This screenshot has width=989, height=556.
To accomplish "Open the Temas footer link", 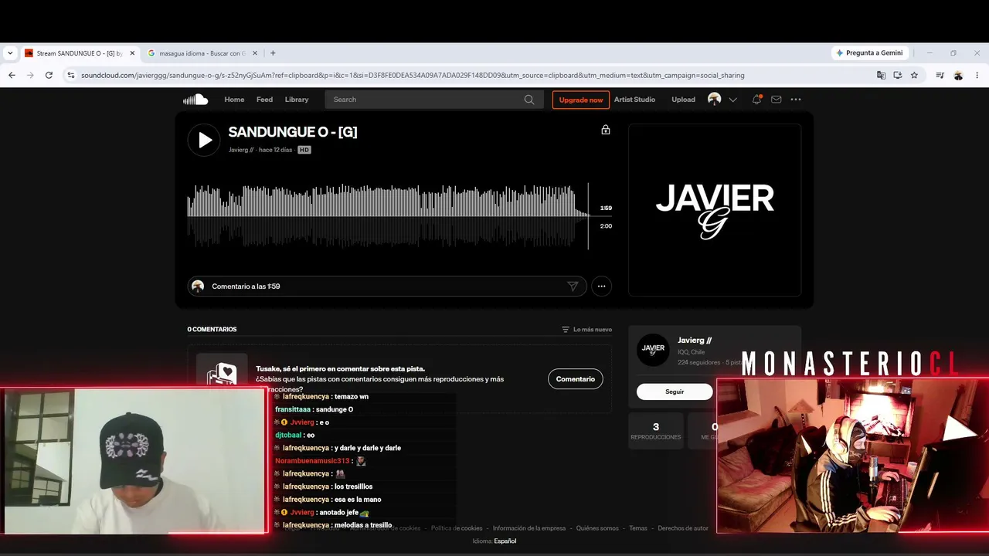I will [638, 528].
